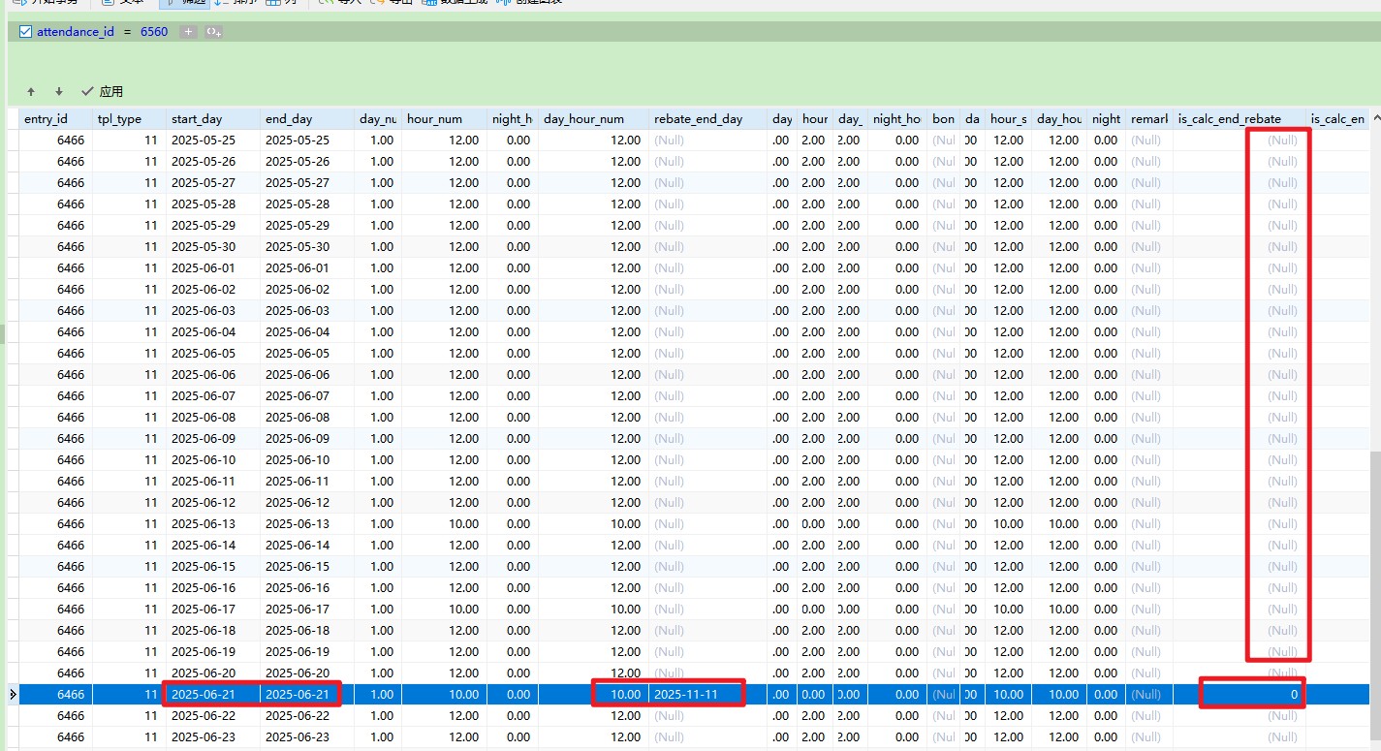Select the start_day column header
Image resolution: width=1381 pixels, height=751 pixels.
pyautogui.click(x=213, y=118)
